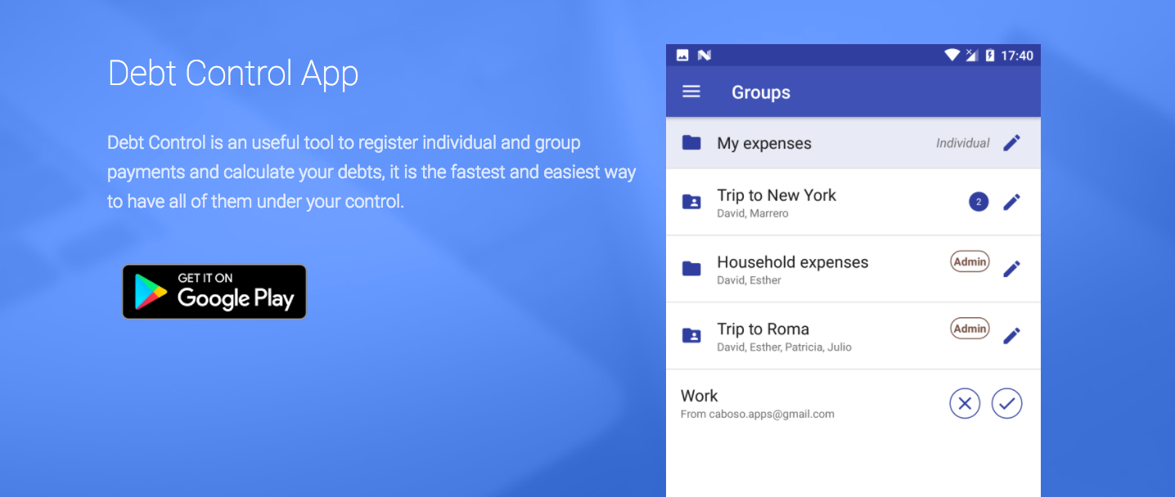Tap the no-signal cellular icon in status bar
The image size is (1175, 497).
point(972,56)
